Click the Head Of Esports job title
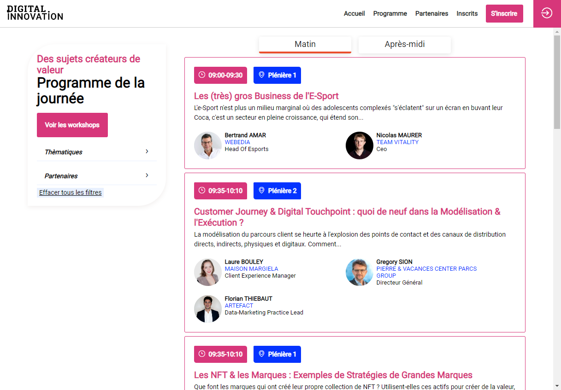The width and height of the screenshot is (561, 390). click(x=247, y=149)
